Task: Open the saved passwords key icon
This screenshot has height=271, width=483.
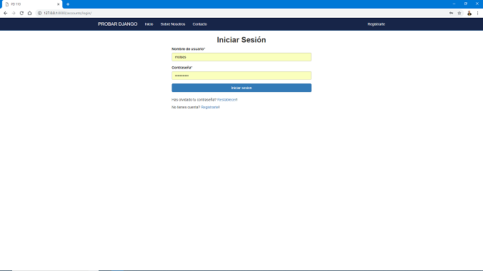Action: (451, 14)
